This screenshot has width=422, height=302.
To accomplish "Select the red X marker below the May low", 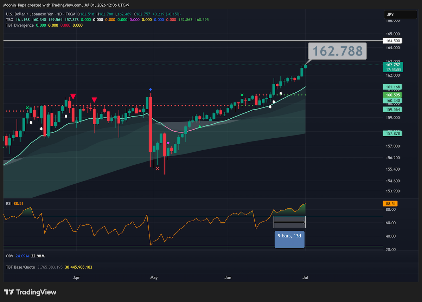I will pyautogui.click(x=157, y=169).
